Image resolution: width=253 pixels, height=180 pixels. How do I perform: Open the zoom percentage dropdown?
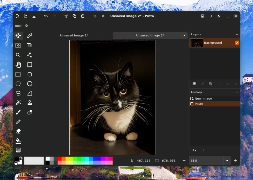click(x=227, y=161)
